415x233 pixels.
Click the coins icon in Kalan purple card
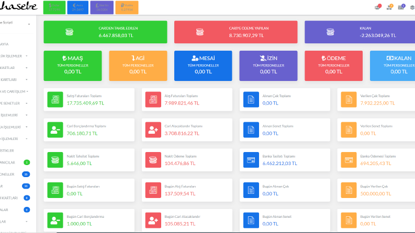(330, 32)
